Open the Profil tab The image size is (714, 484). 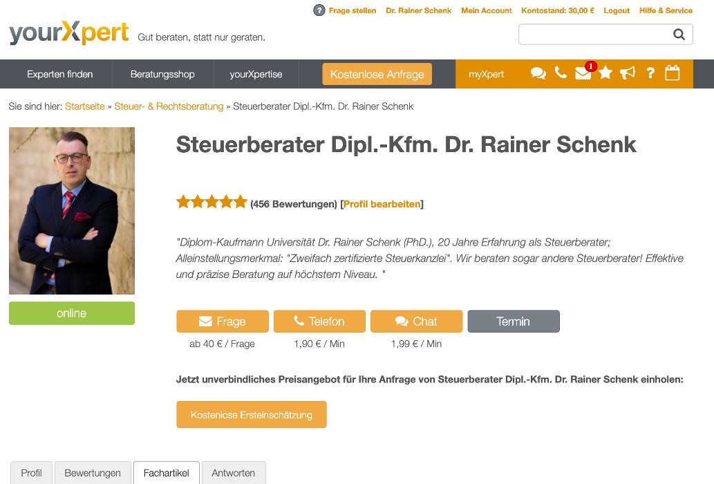[31, 473]
